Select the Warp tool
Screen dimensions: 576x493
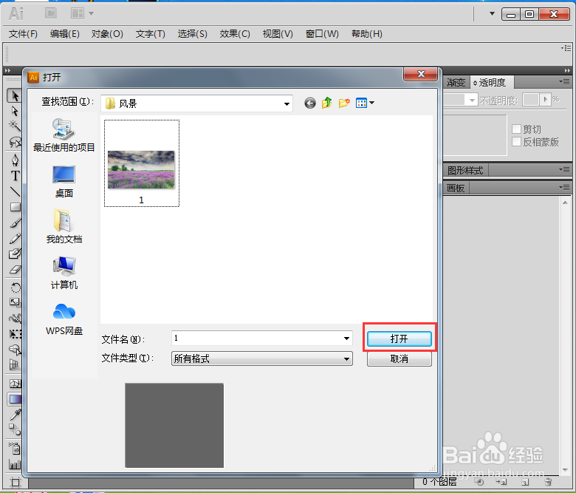[15, 319]
